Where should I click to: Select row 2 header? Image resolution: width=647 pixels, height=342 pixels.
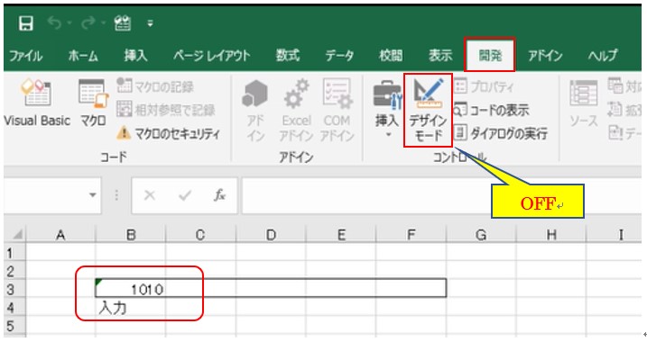14,270
